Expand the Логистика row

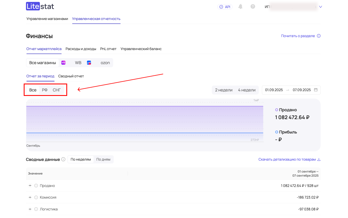pyautogui.click(x=30, y=209)
